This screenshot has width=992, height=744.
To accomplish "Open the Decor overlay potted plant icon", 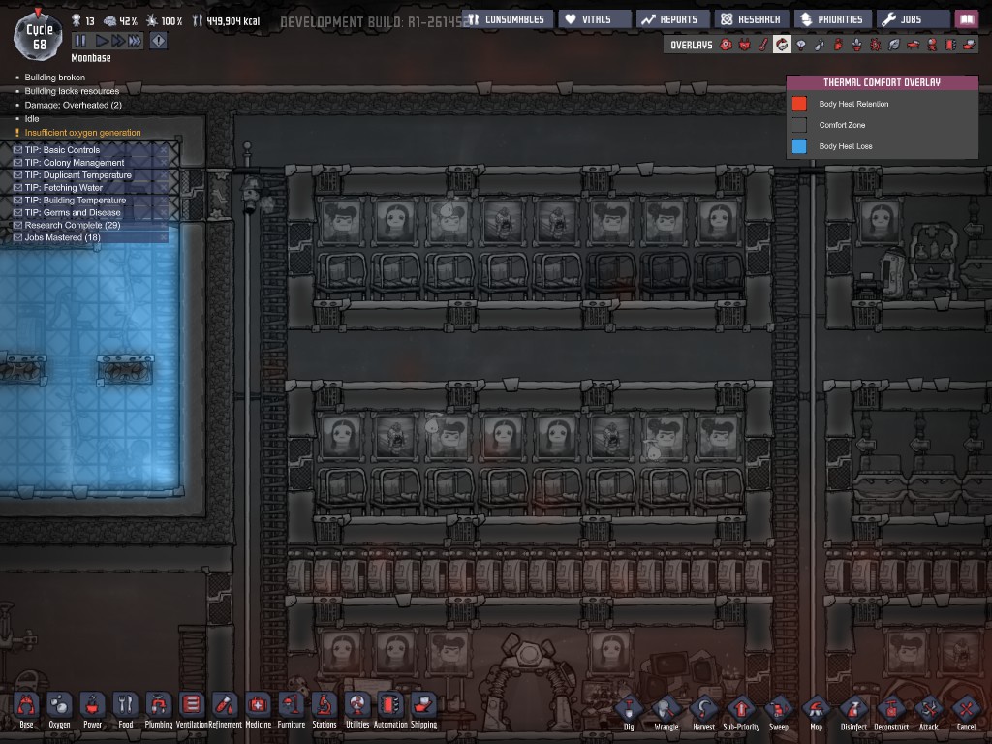I will tap(856, 45).
